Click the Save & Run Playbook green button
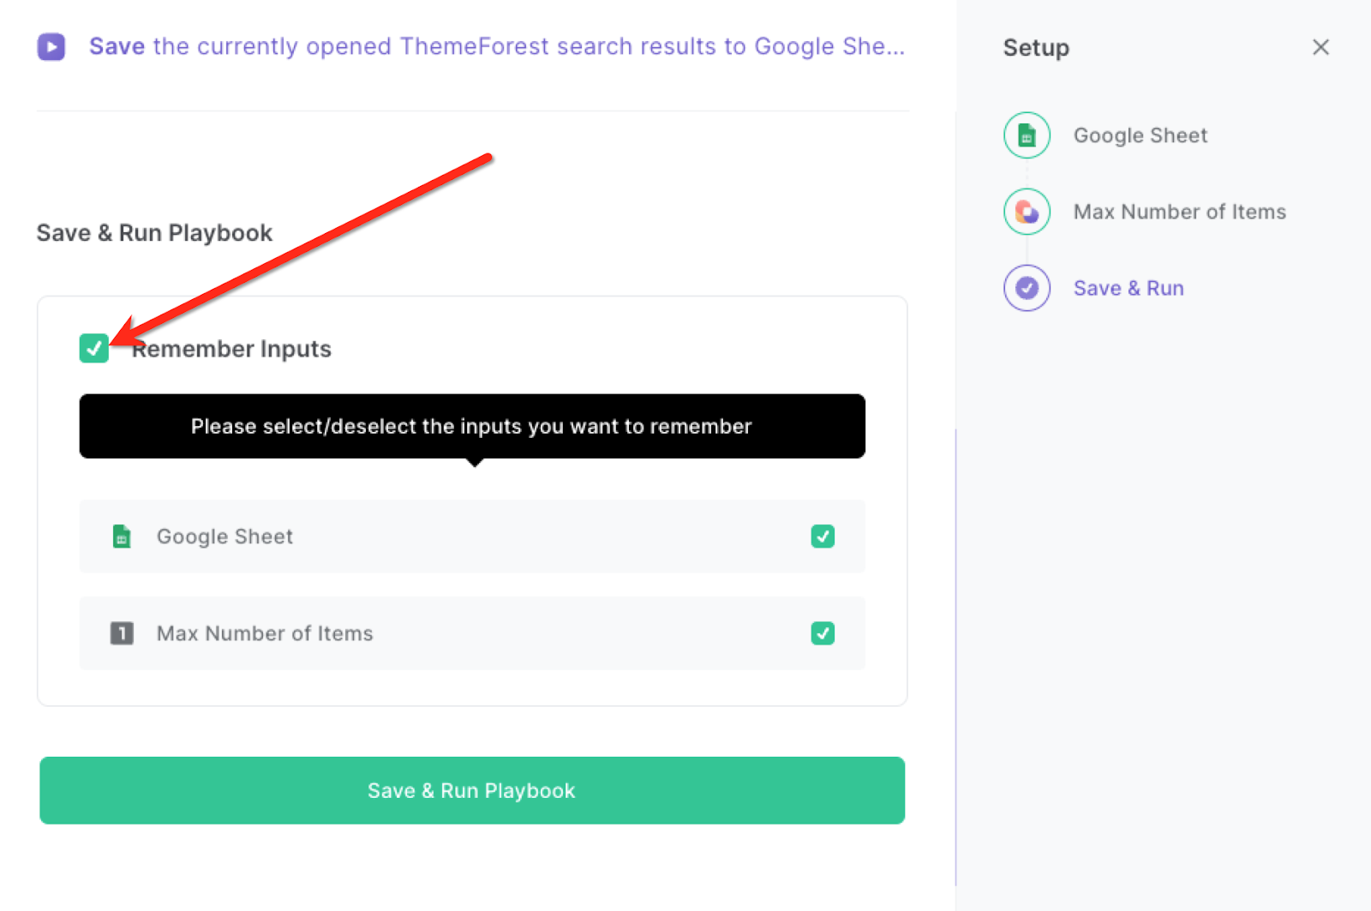The height and width of the screenshot is (911, 1371). 472,790
